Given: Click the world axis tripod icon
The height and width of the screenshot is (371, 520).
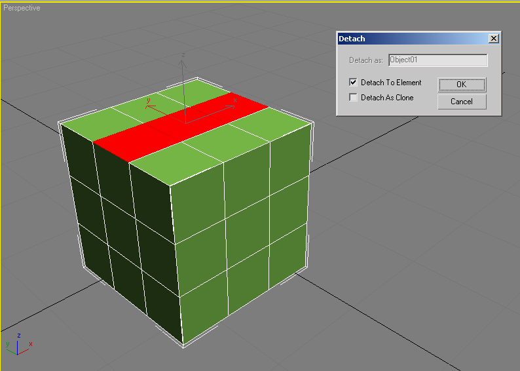Looking at the screenshot, I should coord(18,344).
